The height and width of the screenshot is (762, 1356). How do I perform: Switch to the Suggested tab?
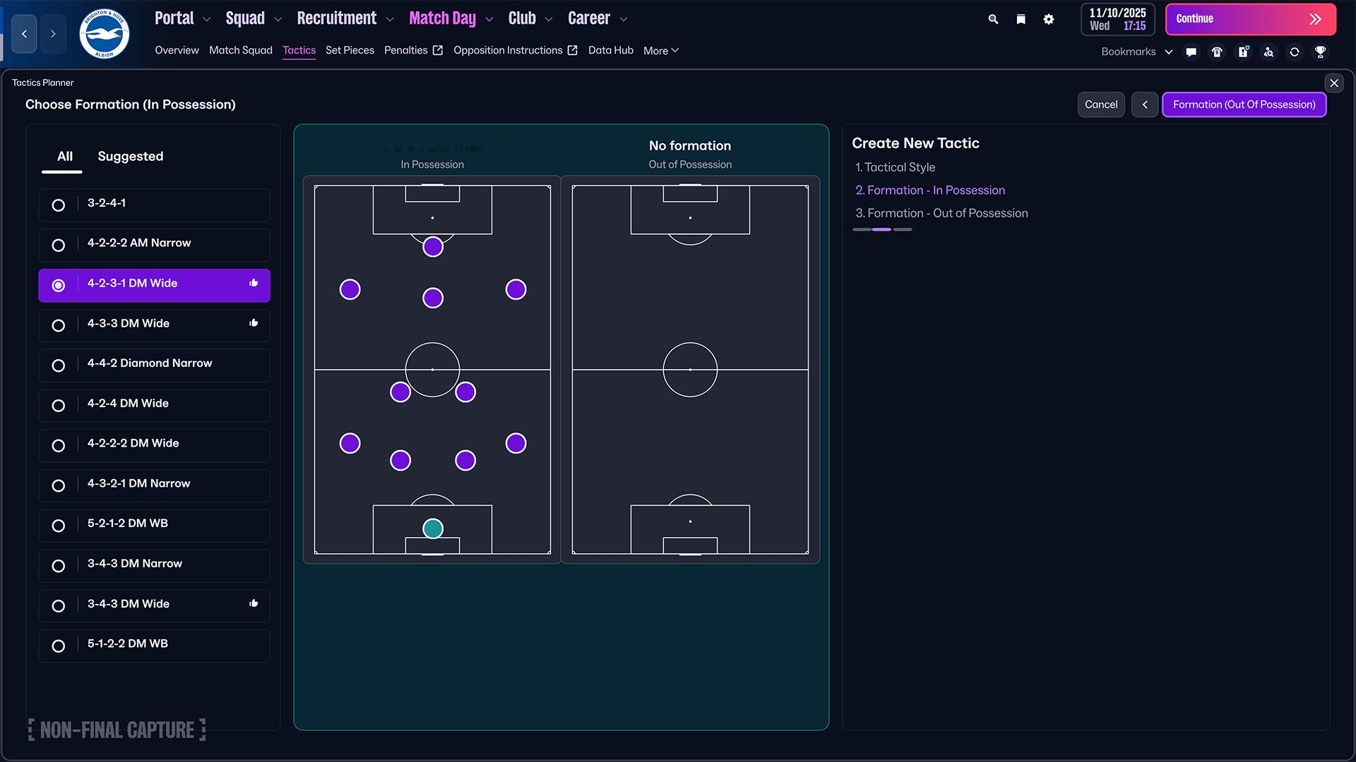pos(130,157)
